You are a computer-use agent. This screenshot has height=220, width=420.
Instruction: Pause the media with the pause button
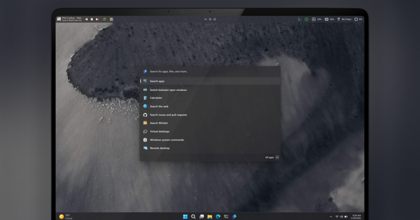pos(92,19)
